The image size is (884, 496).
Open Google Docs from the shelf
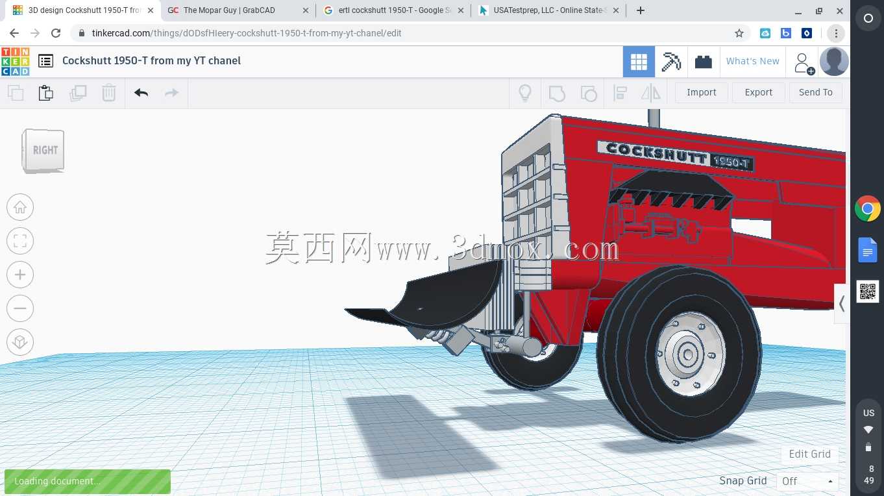tap(868, 250)
